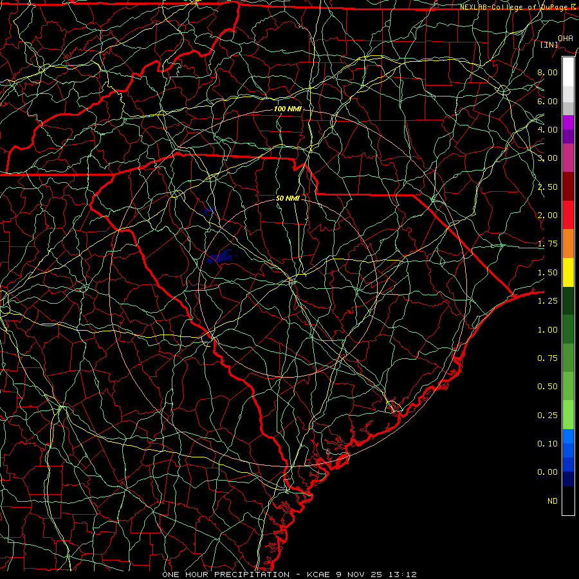
Task: Click the '1.75' legend value
Action: click(547, 244)
